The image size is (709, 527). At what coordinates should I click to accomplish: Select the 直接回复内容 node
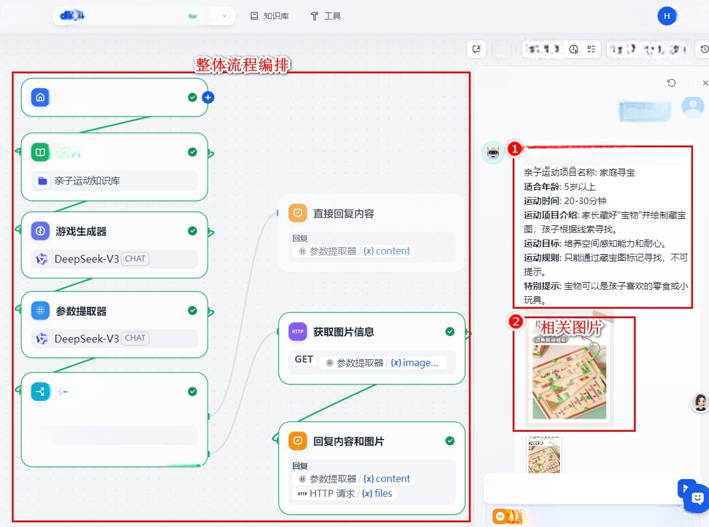(372, 232)
